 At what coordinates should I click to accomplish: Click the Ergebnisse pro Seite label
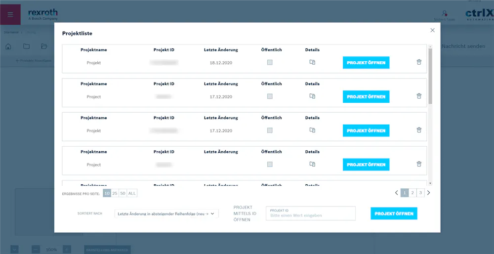[x=81, y=194]
